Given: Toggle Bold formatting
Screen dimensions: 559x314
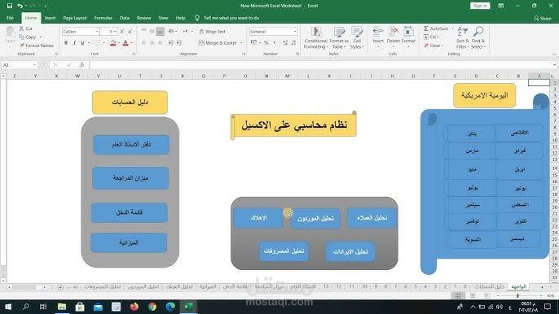Looking at the screenshot, I should 66,43.
